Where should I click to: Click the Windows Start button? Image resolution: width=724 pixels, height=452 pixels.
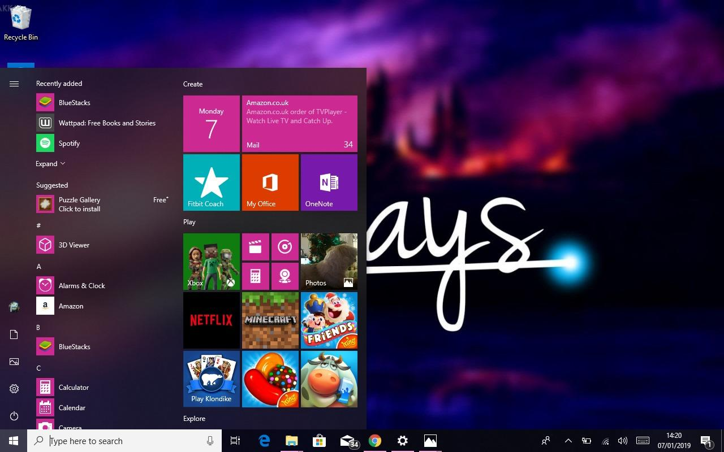(14, 441)
